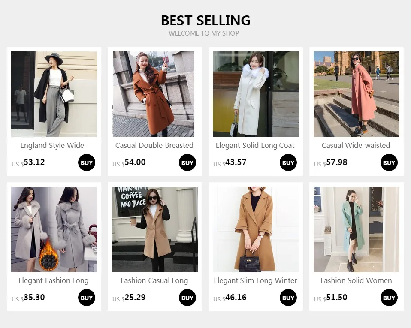Click BUY button for the $25.29 coat
The width and height of the screenshot is (411, 328).
coord(187,298)
